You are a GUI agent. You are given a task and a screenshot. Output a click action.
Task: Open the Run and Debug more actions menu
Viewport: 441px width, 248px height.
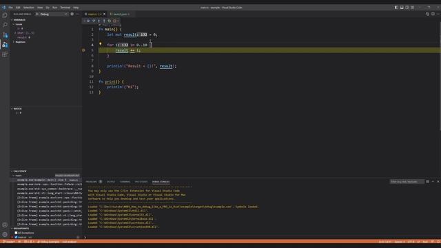pos(77,14)
